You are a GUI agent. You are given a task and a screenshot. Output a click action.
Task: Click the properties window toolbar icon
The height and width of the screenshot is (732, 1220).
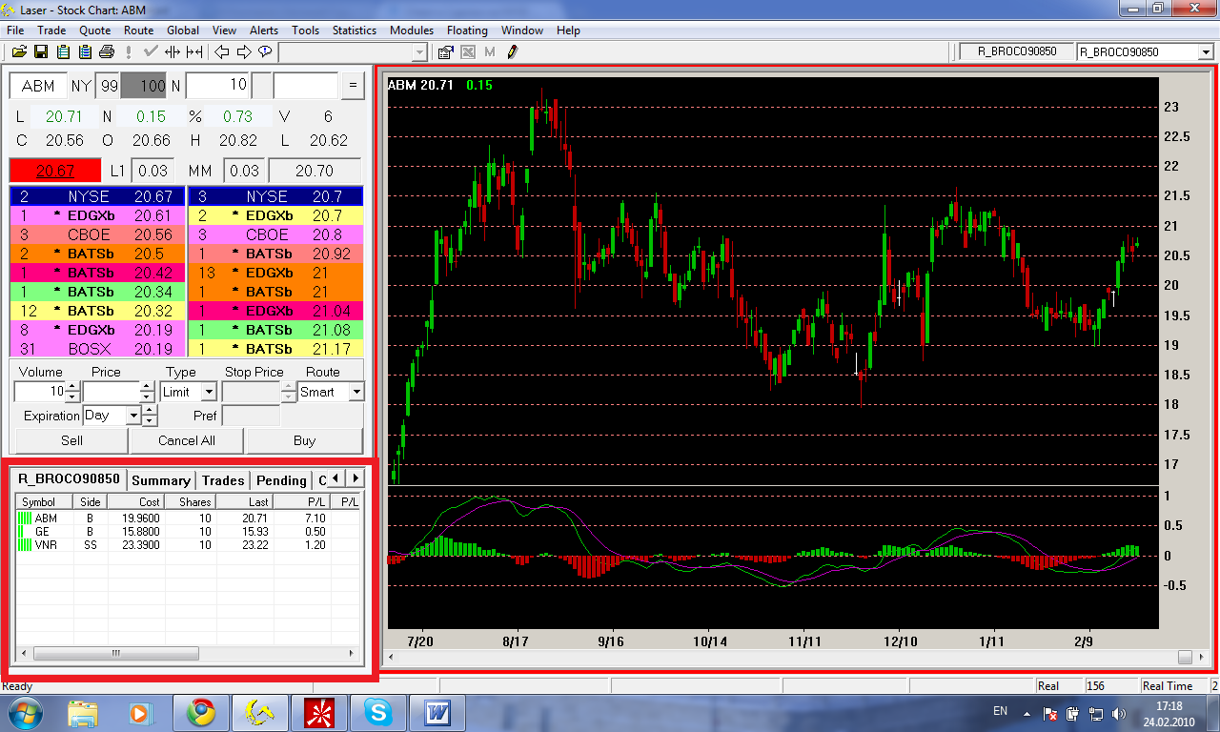click(445, 51)
